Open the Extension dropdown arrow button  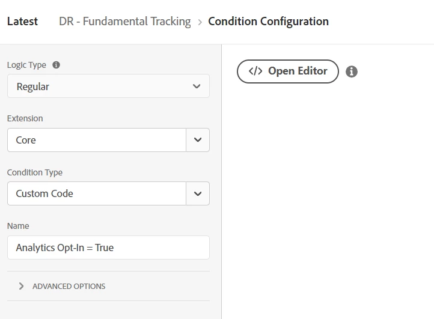(198, 140)
